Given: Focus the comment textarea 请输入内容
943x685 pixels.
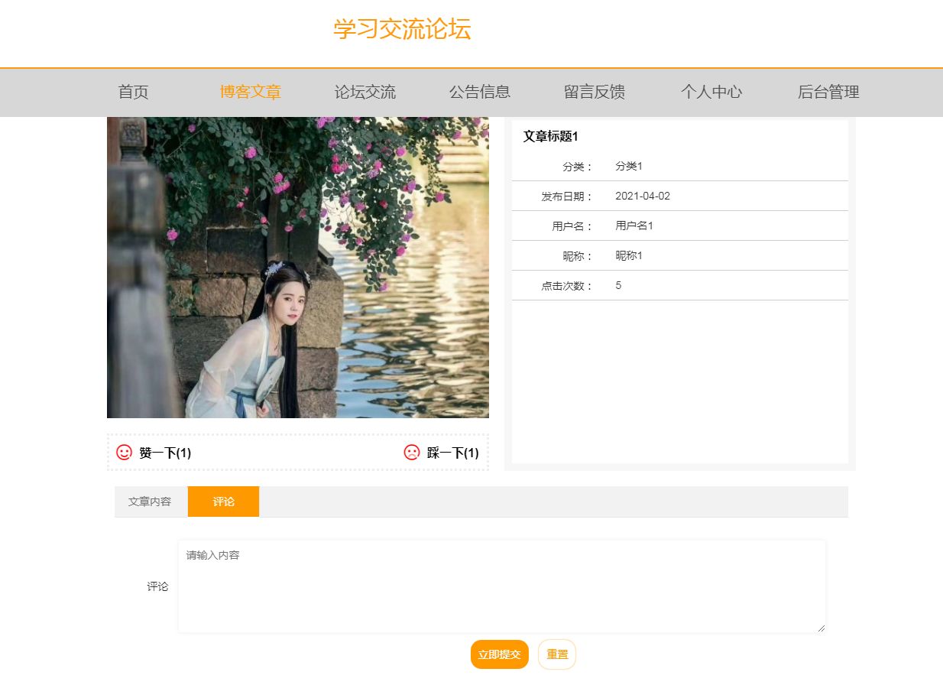Looking at the screenshot, I should click(x=502, y=586).
